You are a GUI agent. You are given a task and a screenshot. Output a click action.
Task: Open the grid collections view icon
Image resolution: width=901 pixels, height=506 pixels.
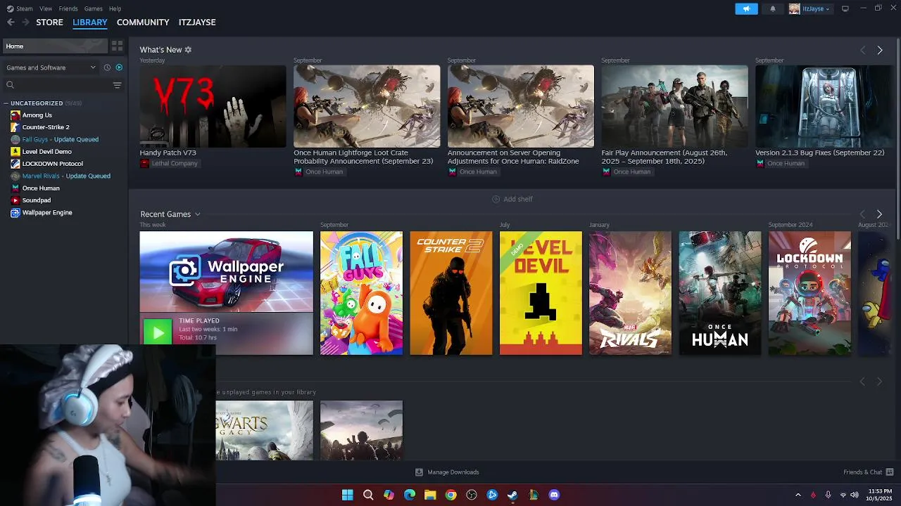click(118, 46)
